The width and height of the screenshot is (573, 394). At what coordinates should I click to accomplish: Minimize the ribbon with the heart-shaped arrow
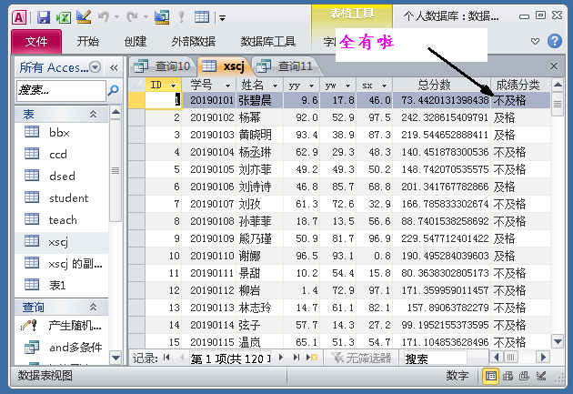pyautogui.click(x=535, y=41)
